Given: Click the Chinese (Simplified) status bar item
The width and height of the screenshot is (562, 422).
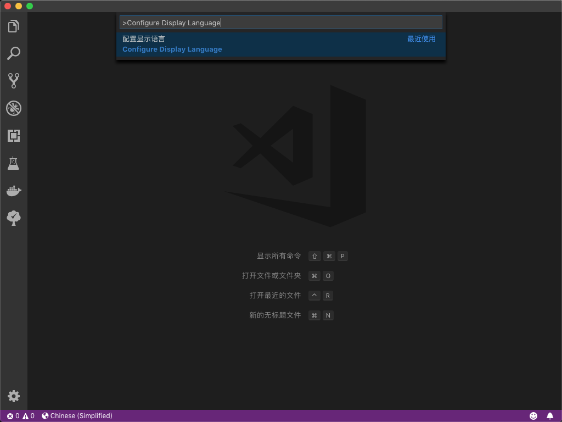Looking at the screenshot, I should tap(77, 416).
